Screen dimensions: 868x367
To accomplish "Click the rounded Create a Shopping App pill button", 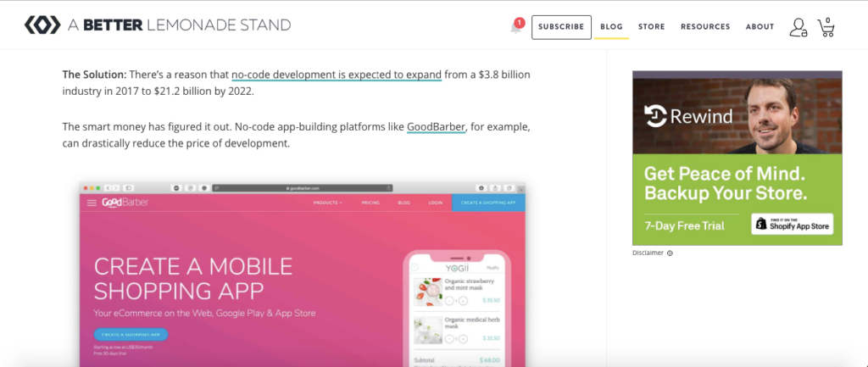I will coord(131,335).
